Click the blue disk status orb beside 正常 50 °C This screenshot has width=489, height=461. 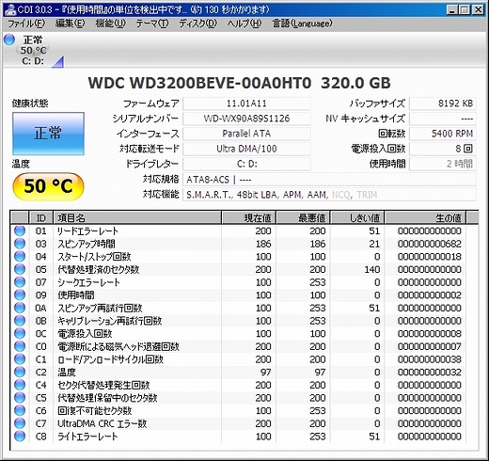9,40
